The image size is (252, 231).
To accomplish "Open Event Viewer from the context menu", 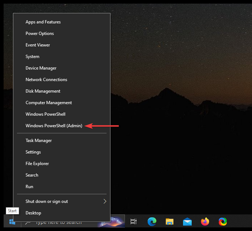I will click(62, 45).
